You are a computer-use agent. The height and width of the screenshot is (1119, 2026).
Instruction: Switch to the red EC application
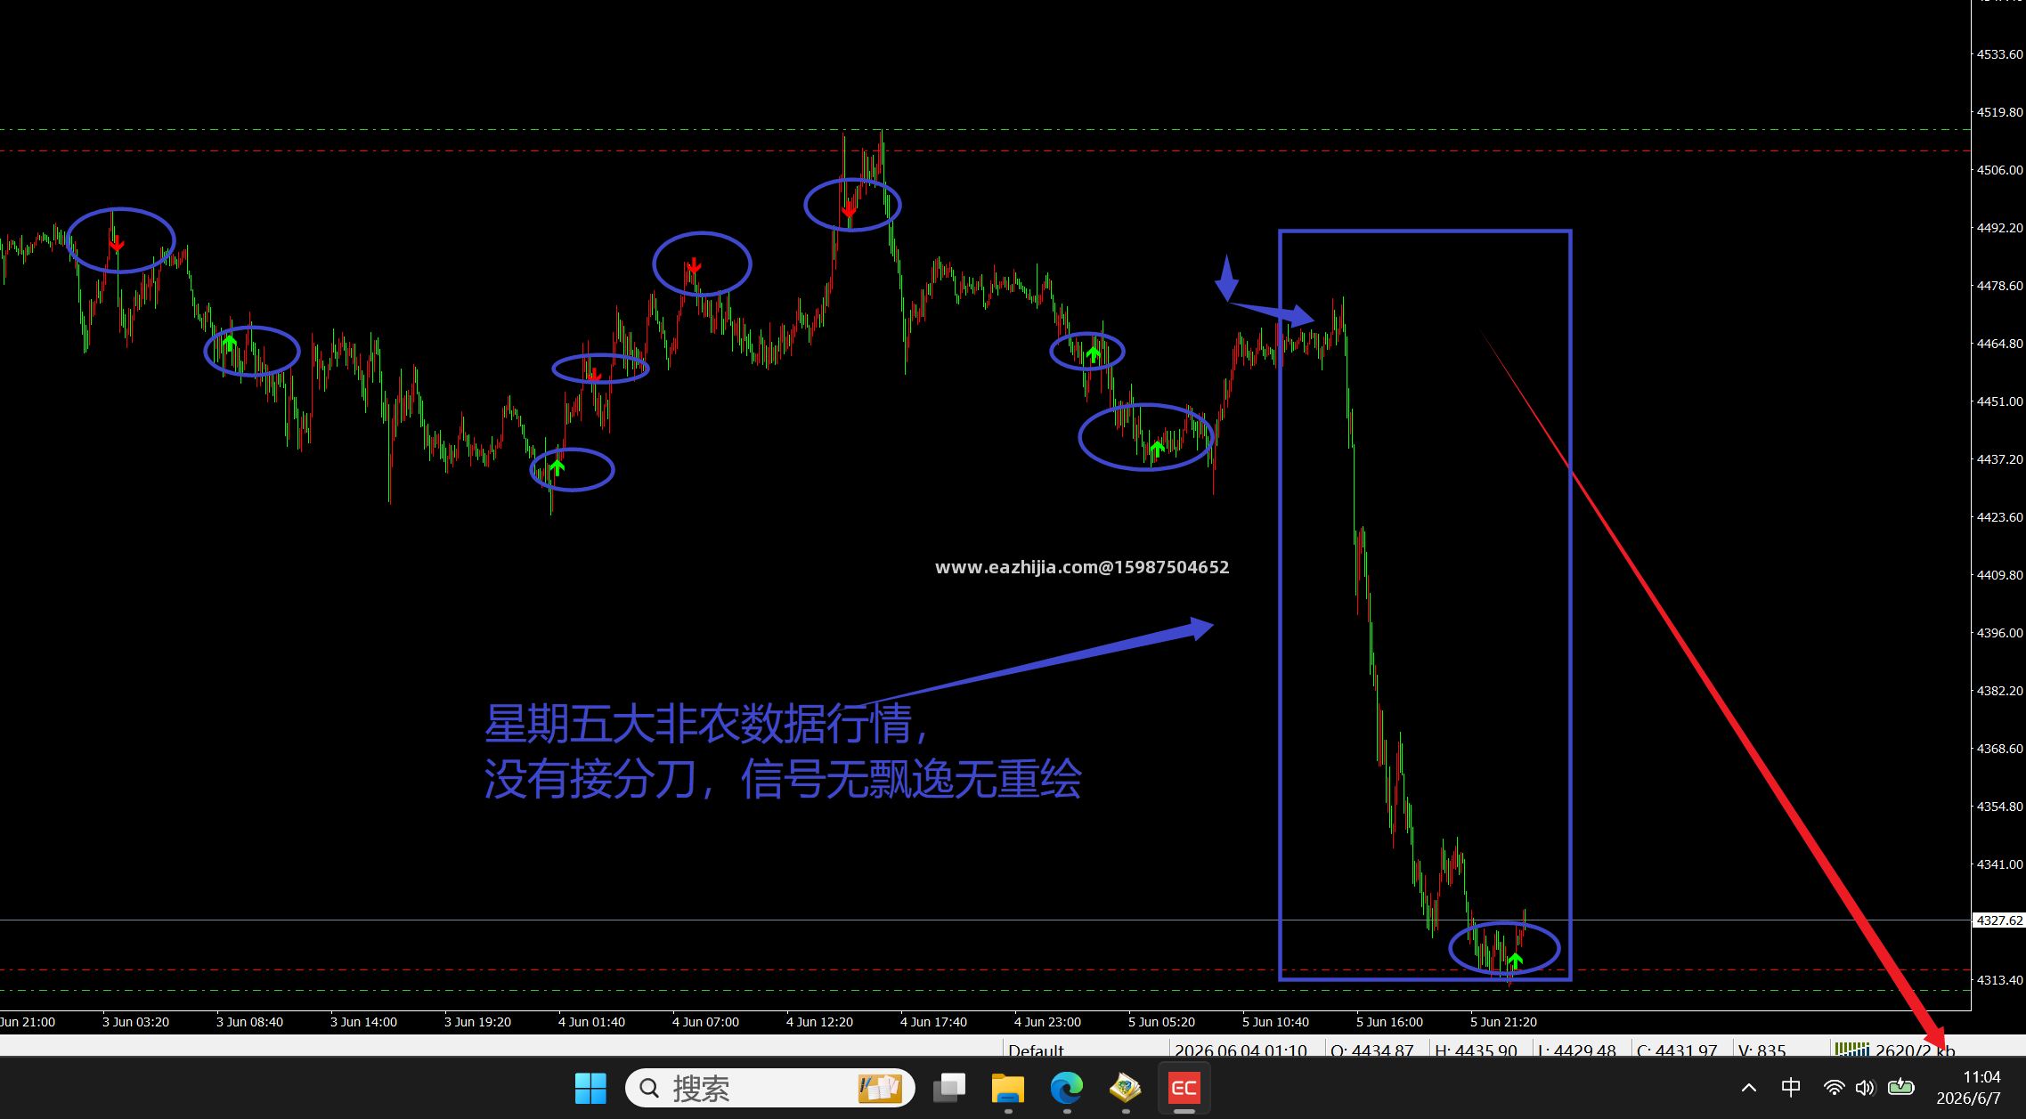pyautogui.click(x=1184, y=1088)
